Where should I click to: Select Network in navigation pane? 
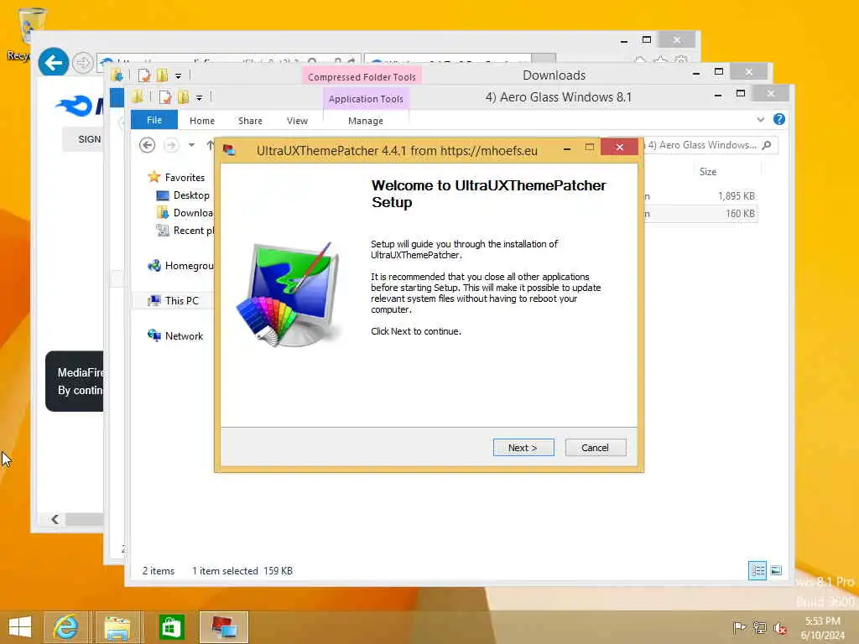tap(184, 335)
